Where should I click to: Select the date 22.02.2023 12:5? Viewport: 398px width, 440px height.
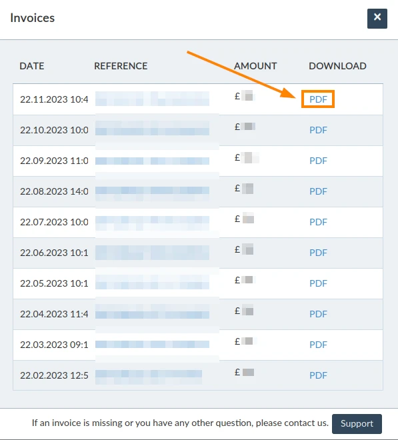tap(54, 375)
